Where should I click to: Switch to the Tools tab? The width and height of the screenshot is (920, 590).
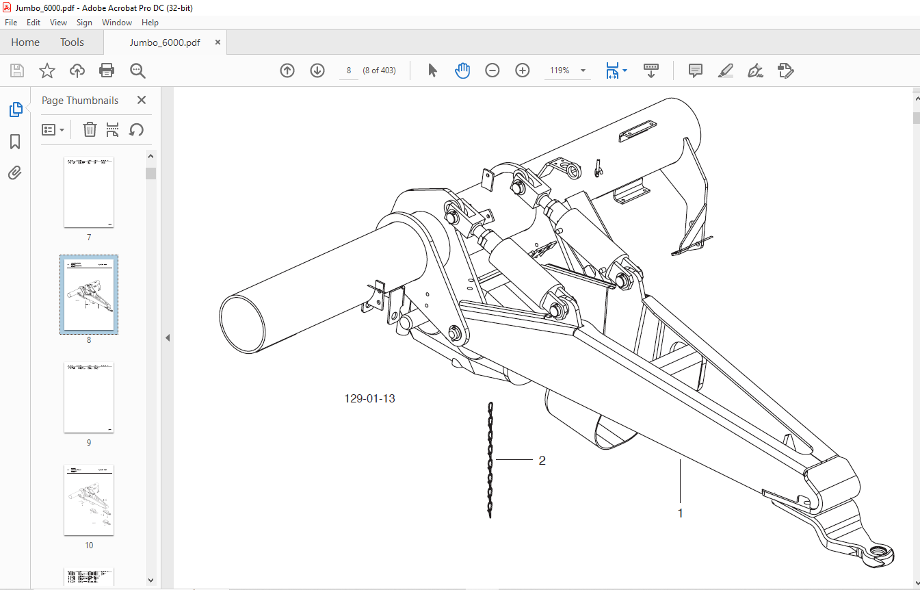(72, 42)
